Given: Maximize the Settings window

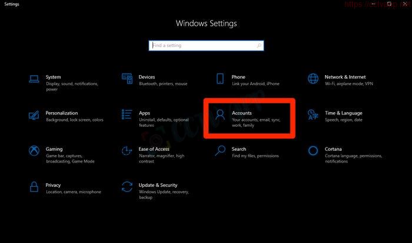Looking at the screenshot, I should coord(389,4).
